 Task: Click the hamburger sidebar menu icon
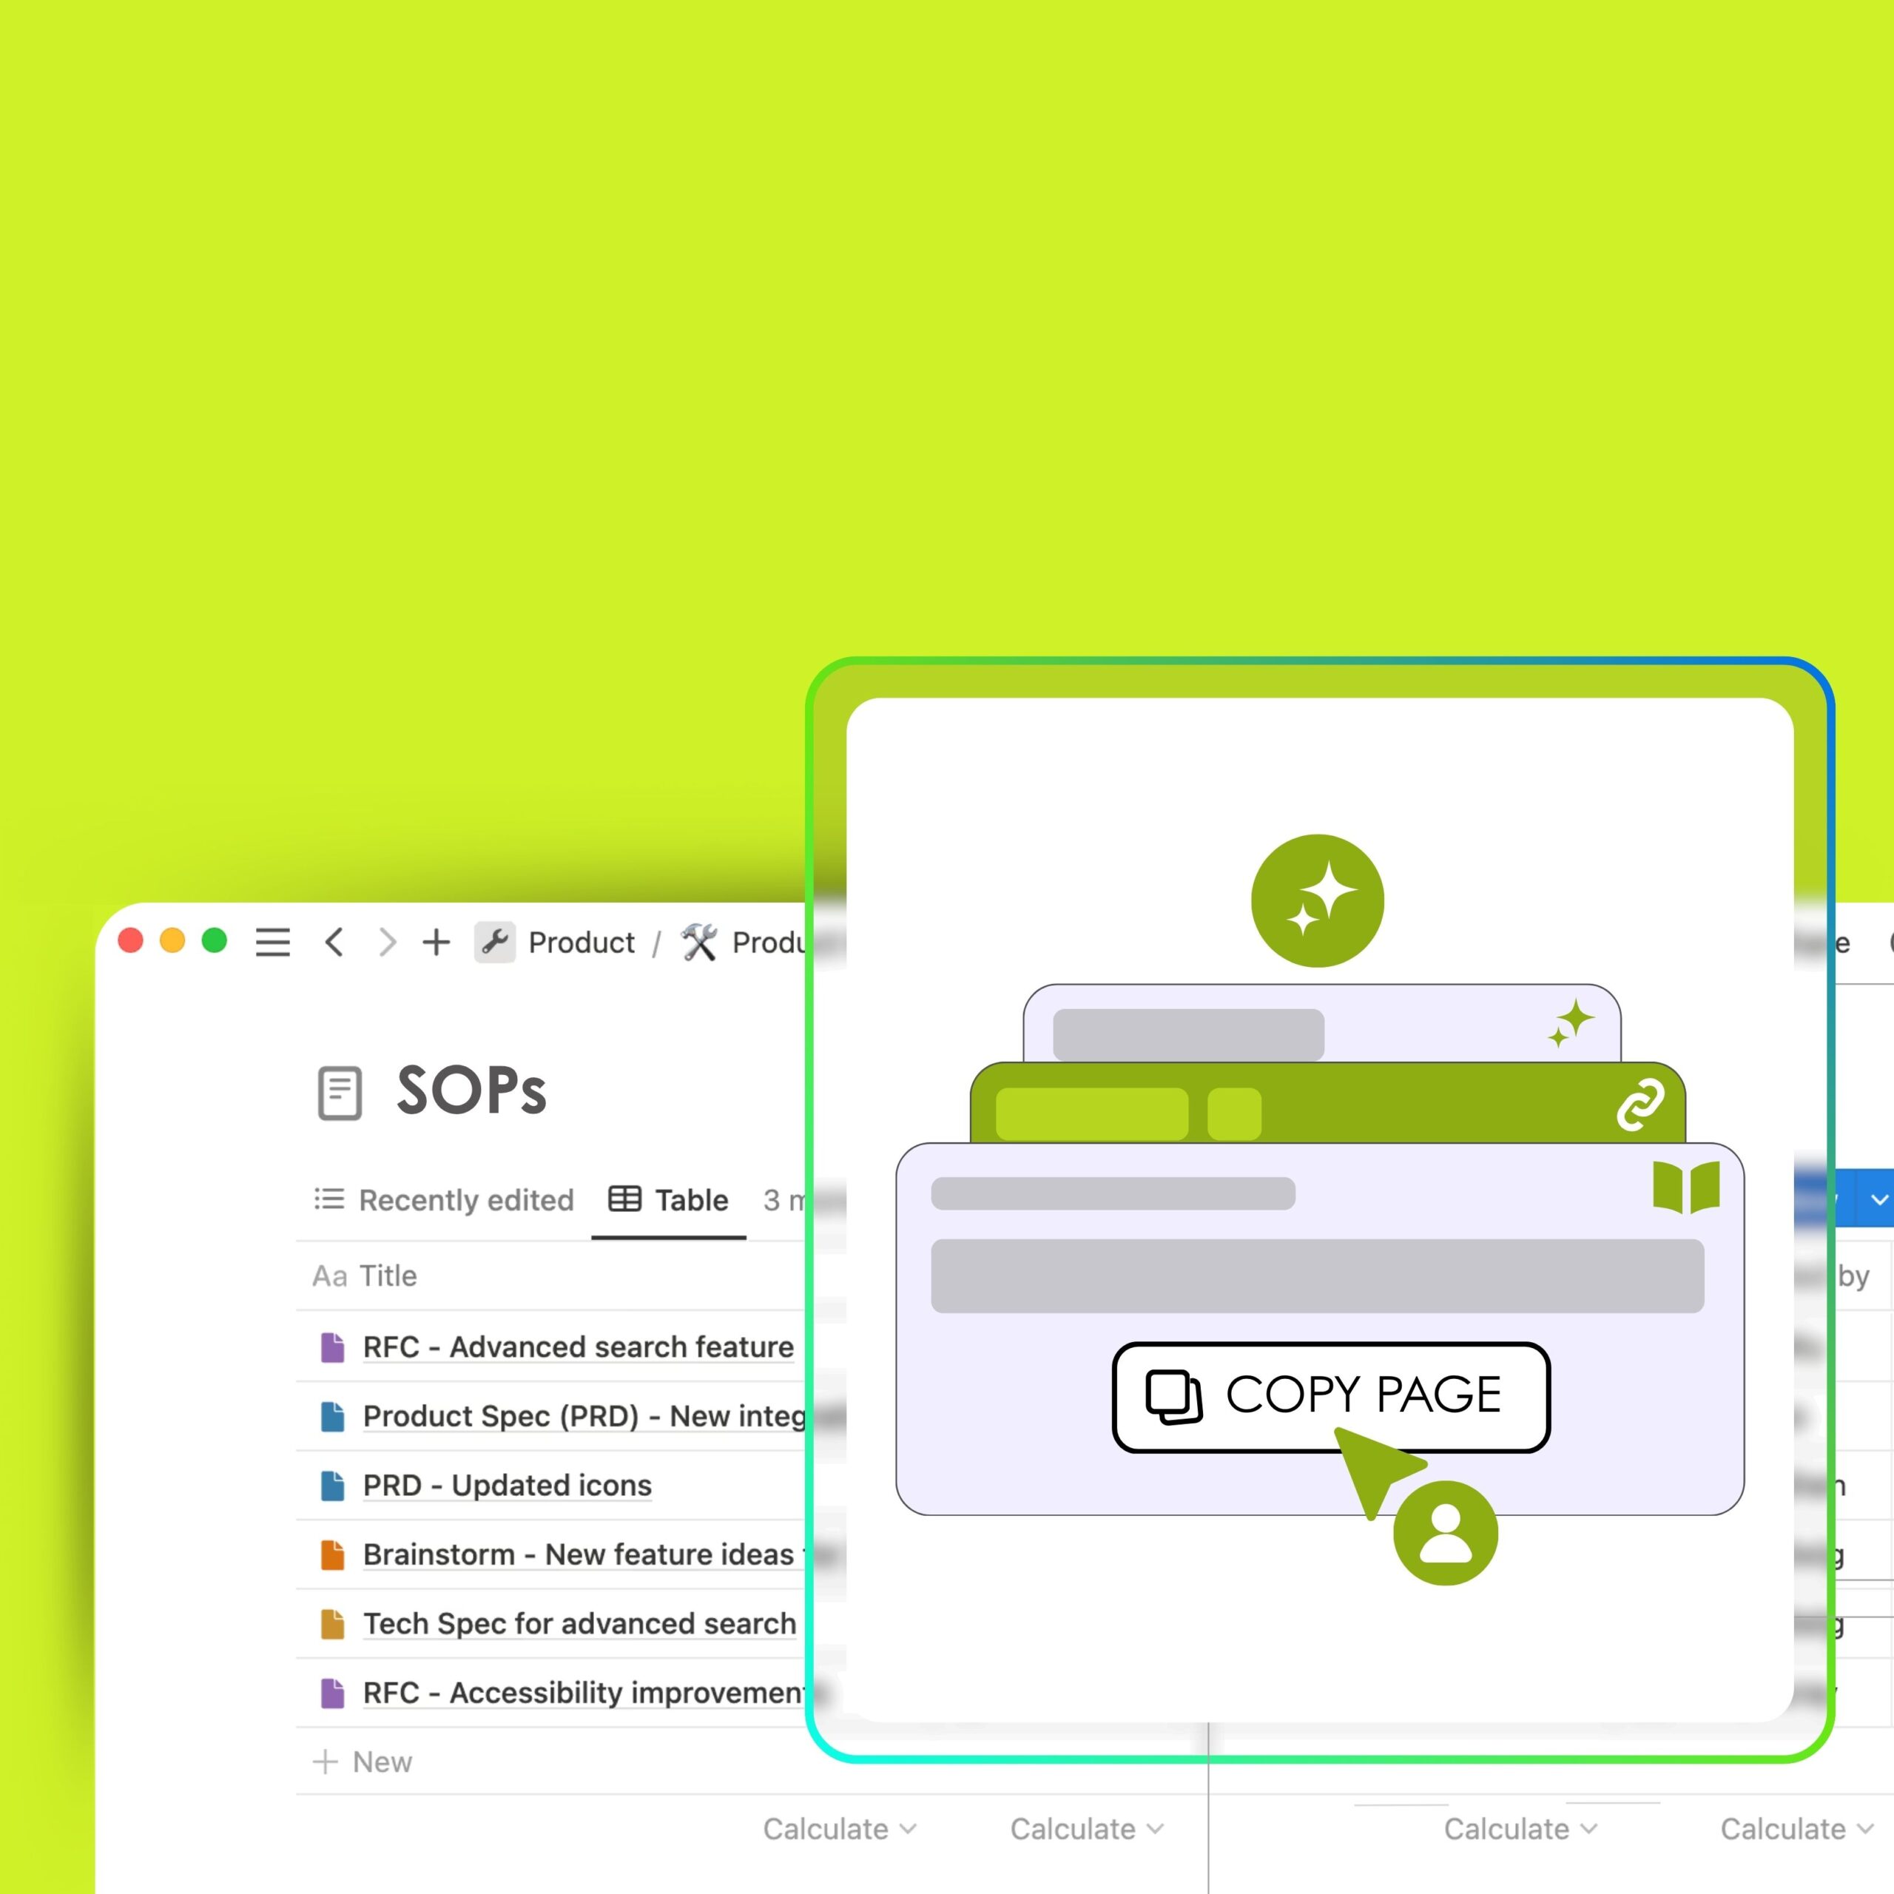point(272,942)
